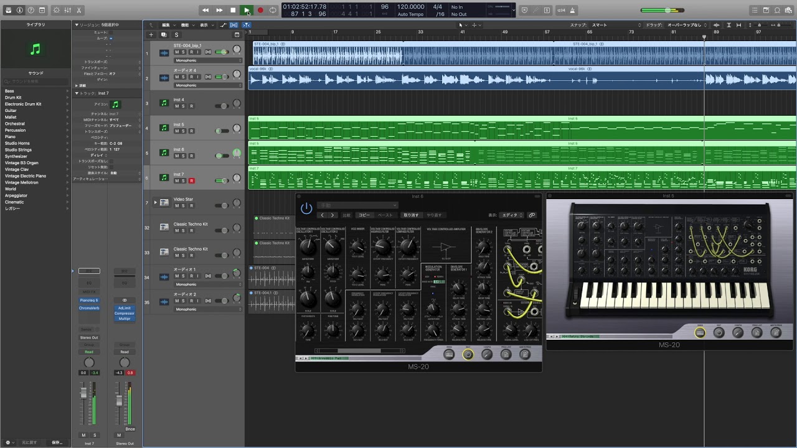797x448 pixels.
Task: Click the Fast Forward transport button
Action: [x=219, y=10]
